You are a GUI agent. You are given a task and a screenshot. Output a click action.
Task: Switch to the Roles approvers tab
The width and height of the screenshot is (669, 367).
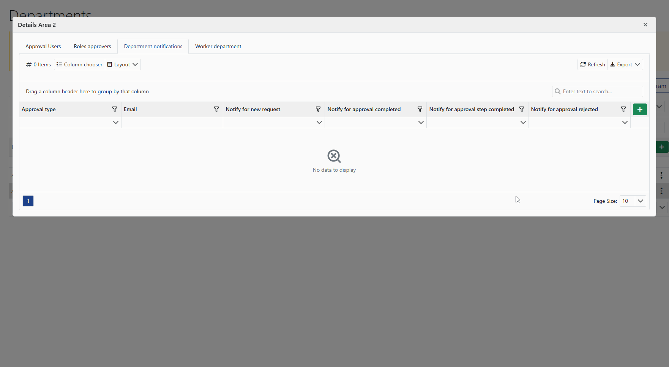pyautogui.click(x=92, y=46)
